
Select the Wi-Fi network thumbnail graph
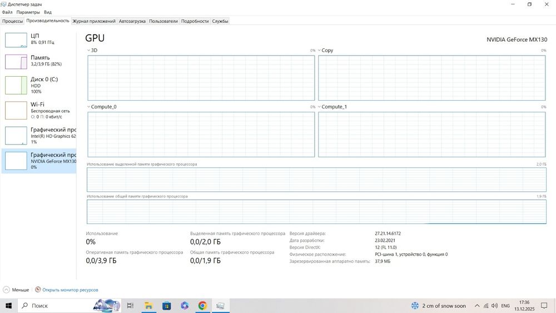pyautogui.click(x=16, y=110)
